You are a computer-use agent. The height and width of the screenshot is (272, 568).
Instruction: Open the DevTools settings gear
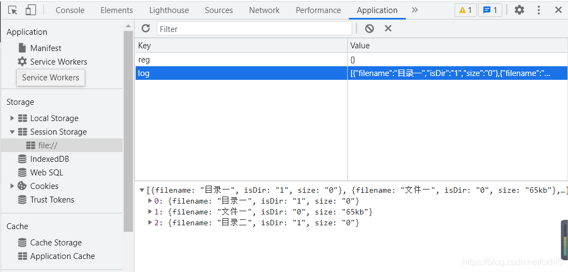(520, 10)
